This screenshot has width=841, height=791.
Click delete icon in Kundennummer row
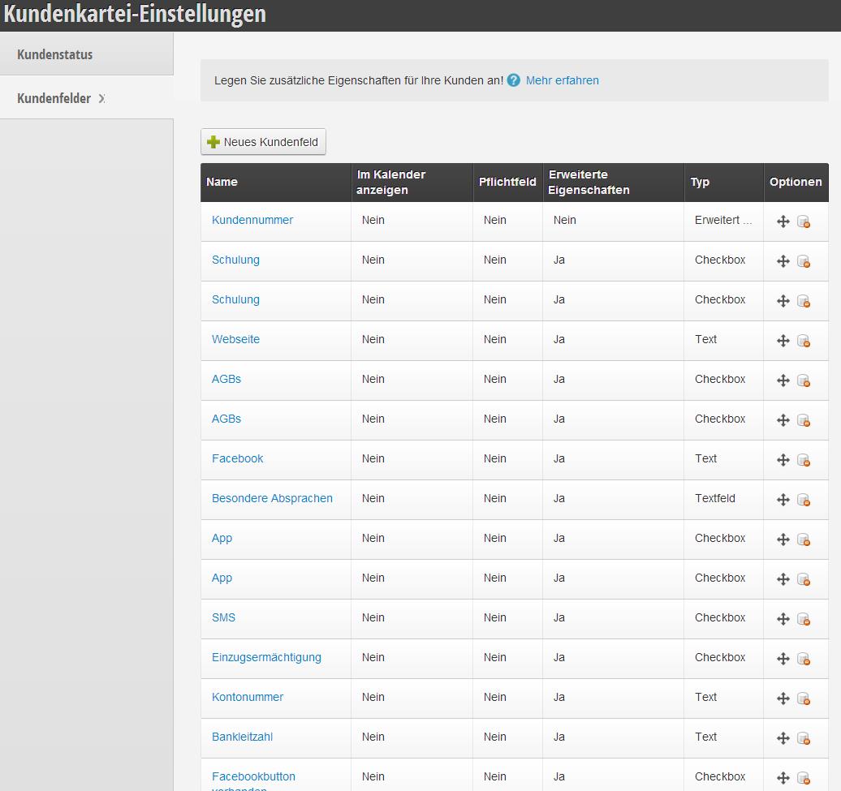click(804, 221)
